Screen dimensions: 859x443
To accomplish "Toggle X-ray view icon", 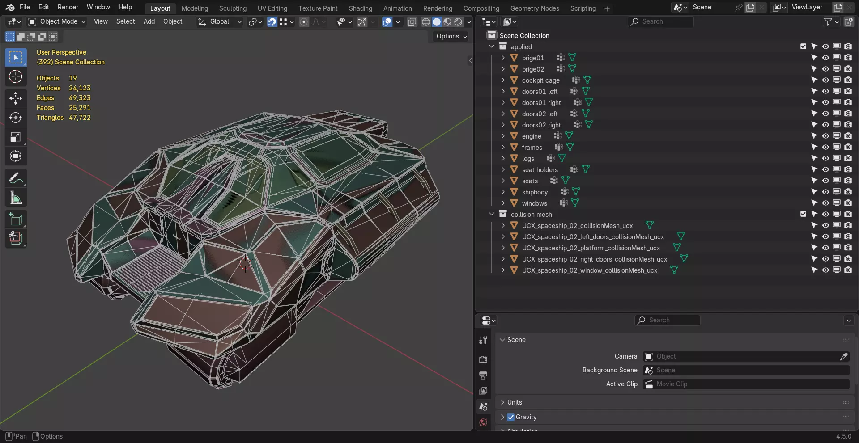I will point(412,21).
